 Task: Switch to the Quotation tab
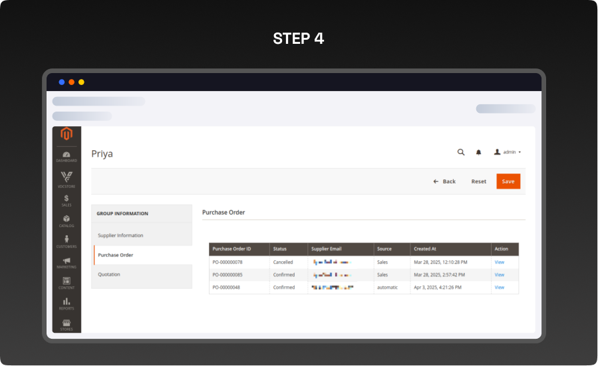109,274
